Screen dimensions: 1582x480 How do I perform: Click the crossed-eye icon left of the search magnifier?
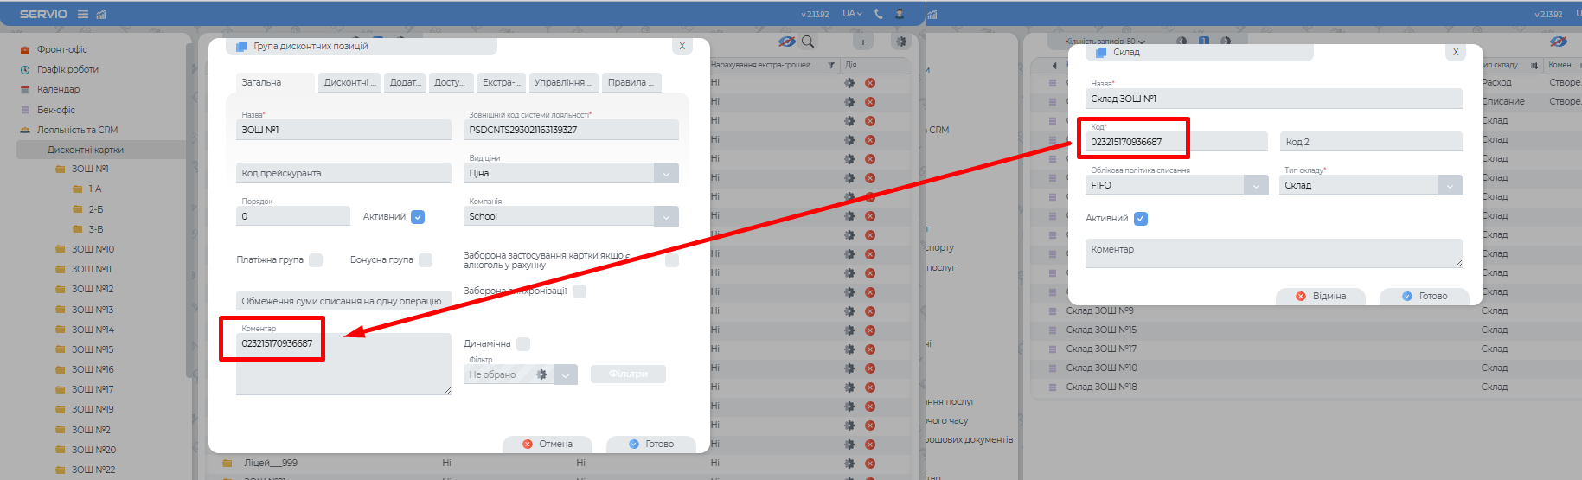click(x=786, y=42)
